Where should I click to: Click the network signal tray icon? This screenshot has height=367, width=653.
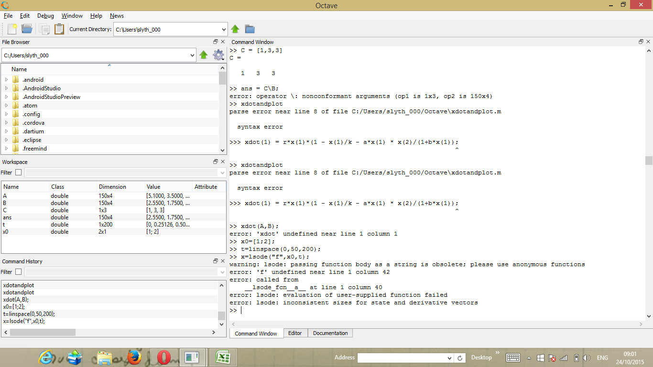point(564,358)
